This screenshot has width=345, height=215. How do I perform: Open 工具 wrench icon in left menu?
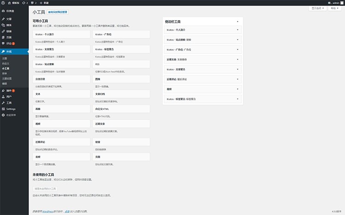(3, 103)
